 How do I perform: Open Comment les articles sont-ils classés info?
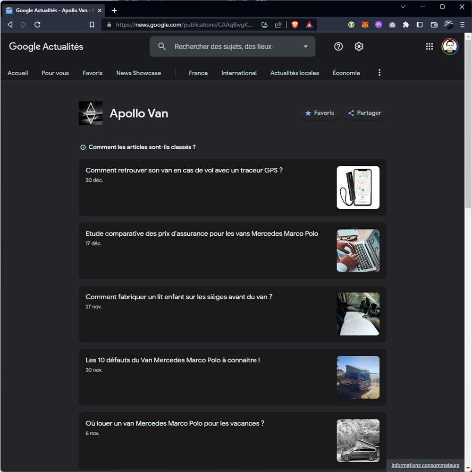click(138, 147)
